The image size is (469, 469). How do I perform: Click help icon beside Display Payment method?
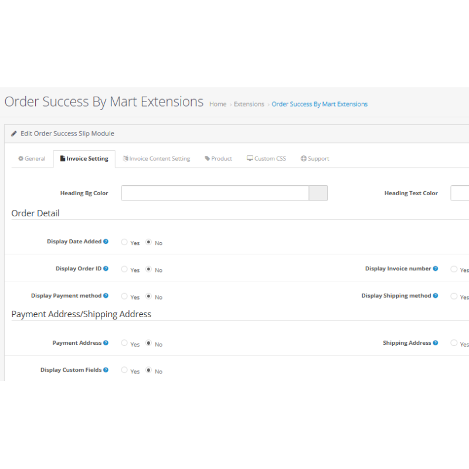click(x=106, y=295)
